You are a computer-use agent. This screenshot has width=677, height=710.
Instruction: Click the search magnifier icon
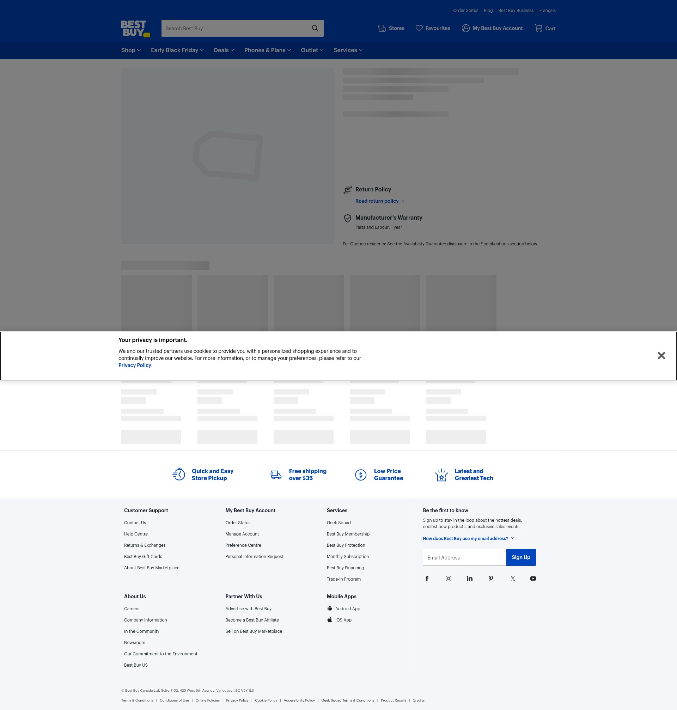click(x=315, y=28)
